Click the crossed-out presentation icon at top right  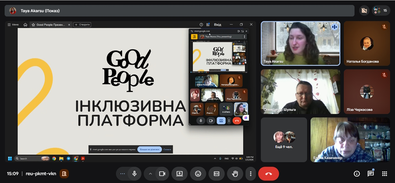(364, 11)
